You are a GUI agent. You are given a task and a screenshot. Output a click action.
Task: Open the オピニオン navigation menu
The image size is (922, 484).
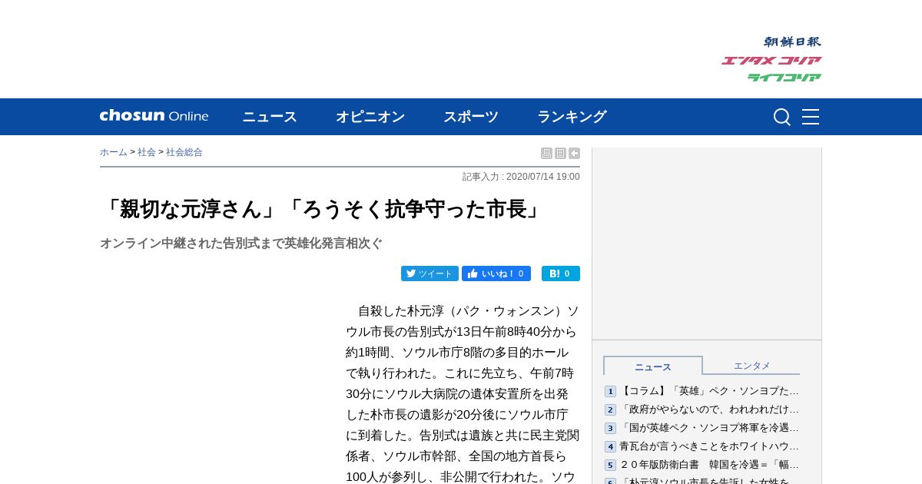click(x=370, y=117)
